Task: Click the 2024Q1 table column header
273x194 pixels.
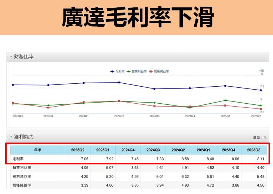Action: click(x=203, y=150)
